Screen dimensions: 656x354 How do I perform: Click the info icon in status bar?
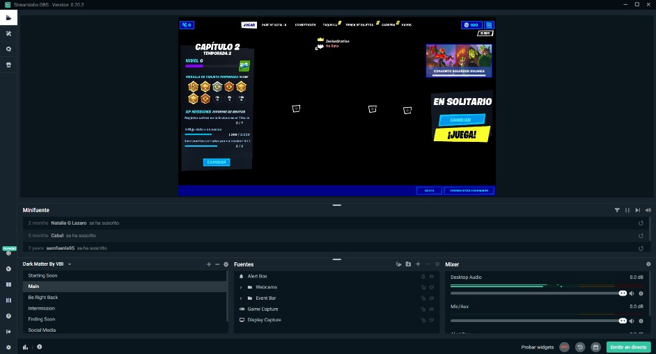39,346
